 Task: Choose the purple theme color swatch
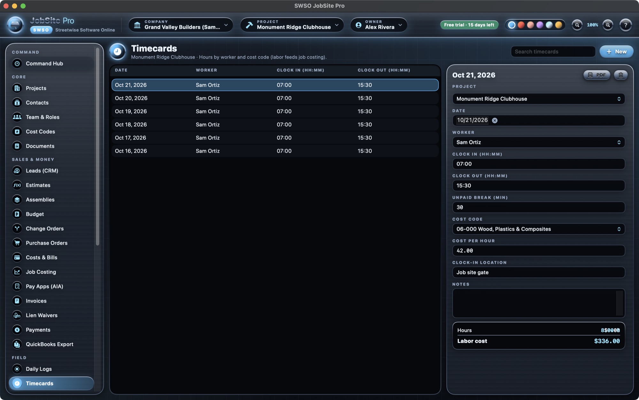540,25
